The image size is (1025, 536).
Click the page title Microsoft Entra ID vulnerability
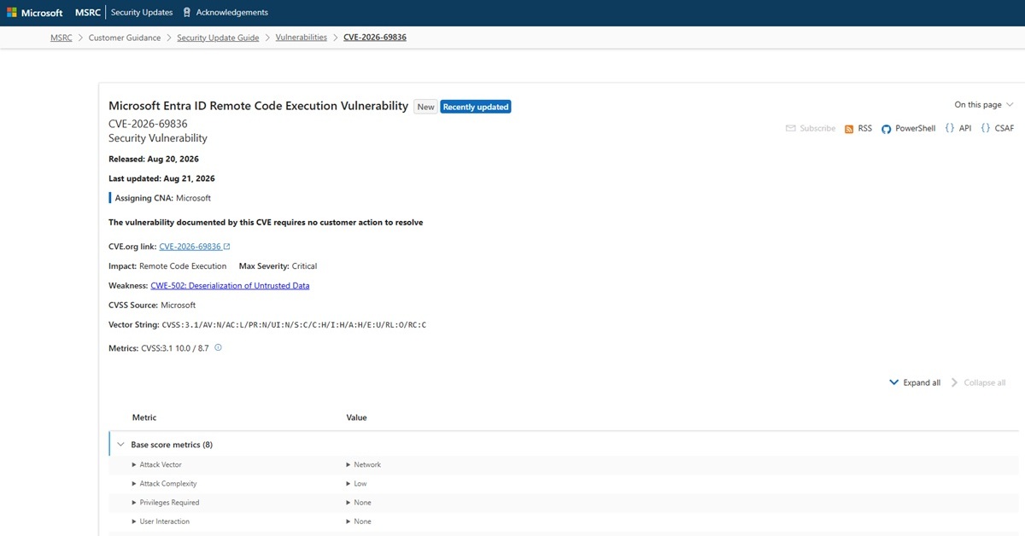point(258,106)
